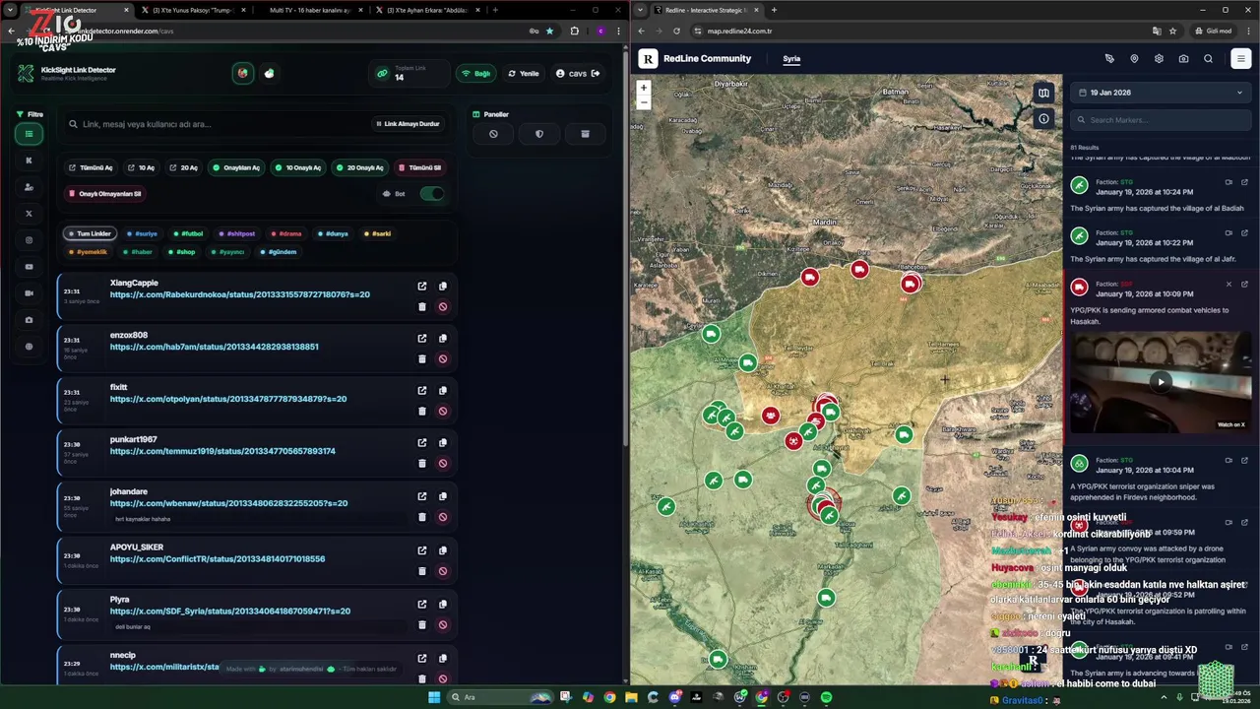This screenshot has width=1260, height=709.
Task: Toggle the #haber tag filter
Action: (x=138, y=252)
